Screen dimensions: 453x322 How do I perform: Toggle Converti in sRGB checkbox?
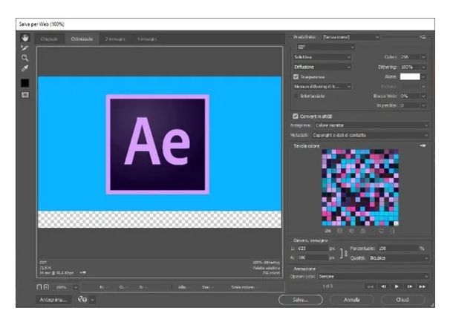tap(296, 116)
